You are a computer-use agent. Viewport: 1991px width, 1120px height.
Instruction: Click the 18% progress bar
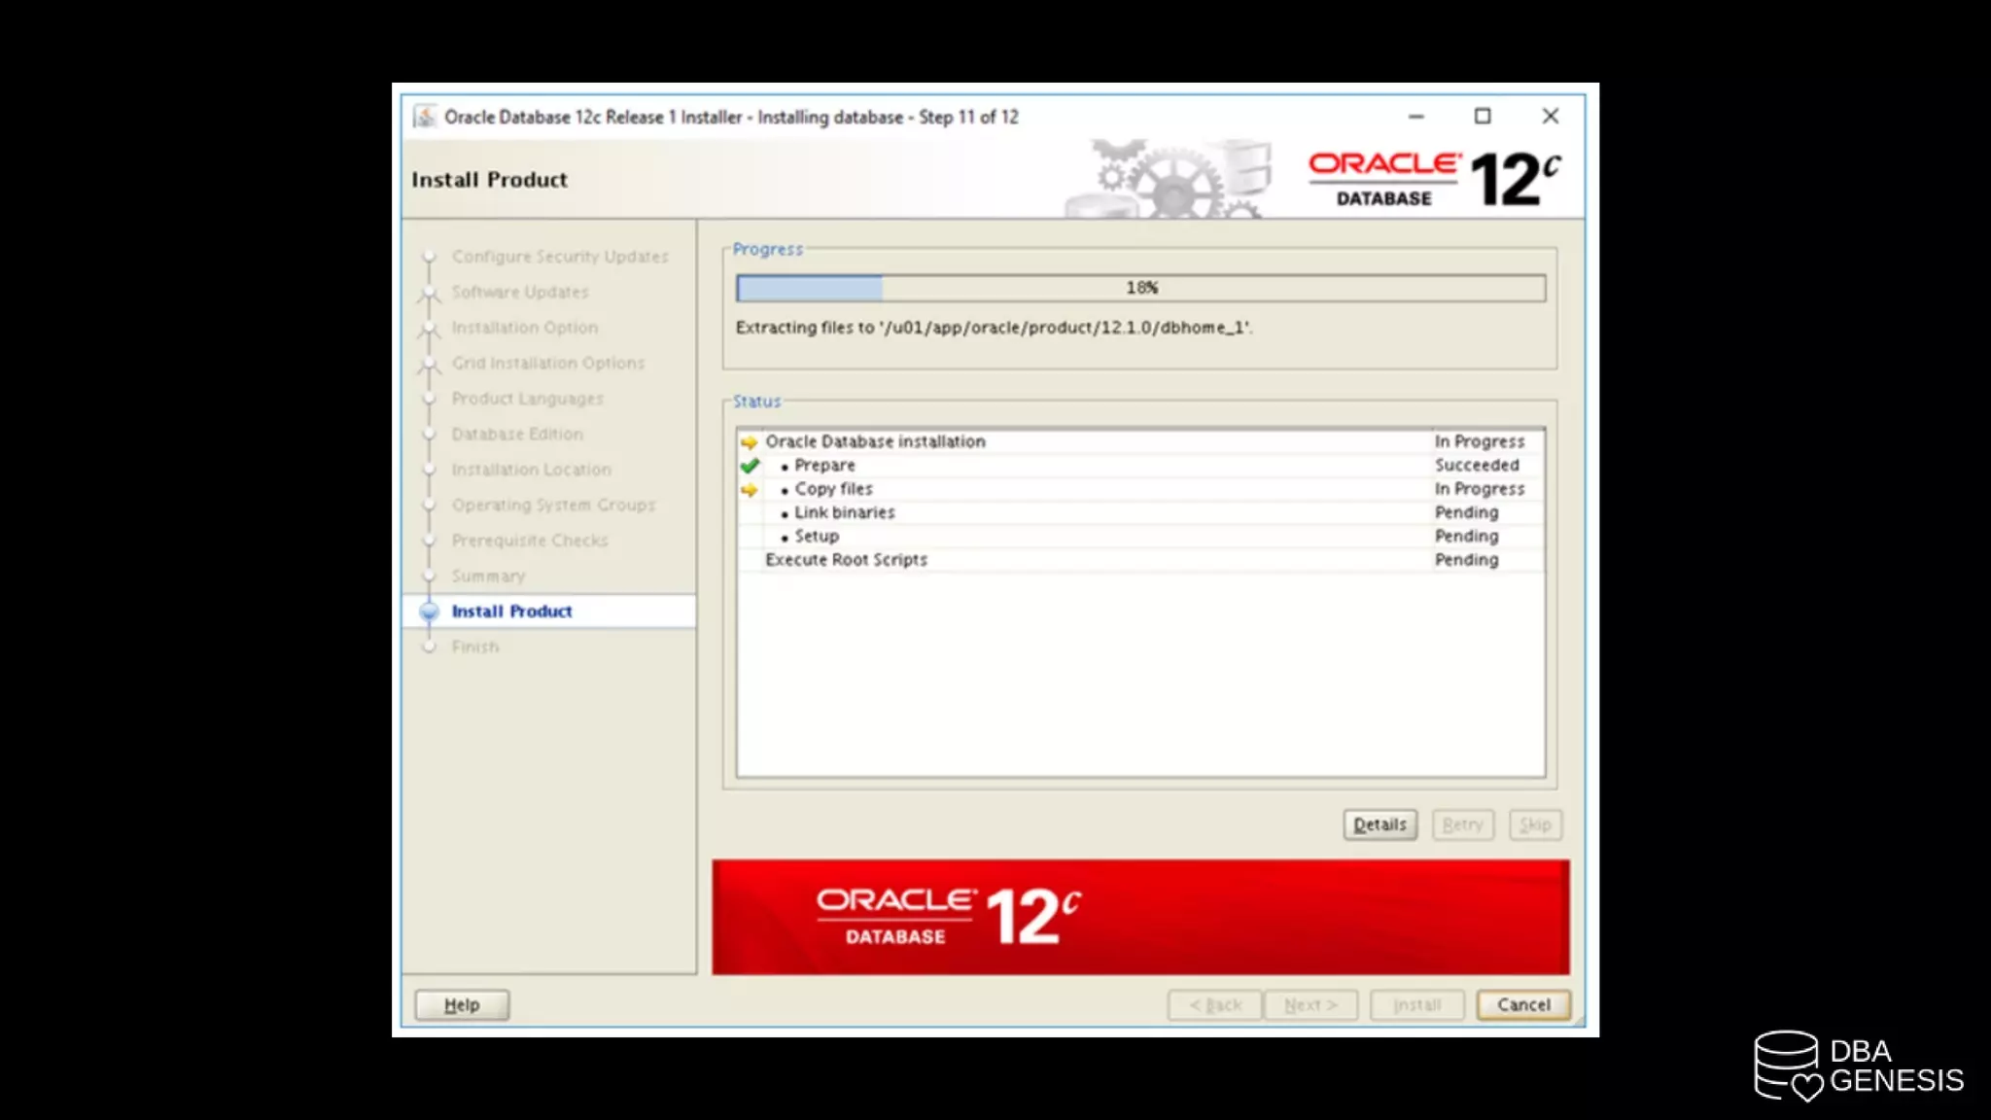tap(1139, 288)
